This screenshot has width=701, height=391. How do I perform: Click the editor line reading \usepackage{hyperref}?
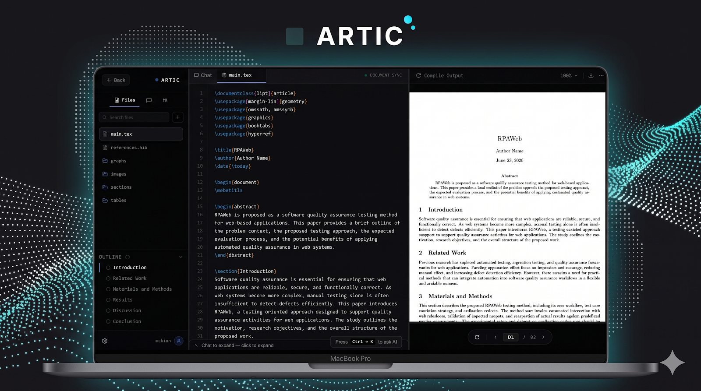[x=244, y=134]
